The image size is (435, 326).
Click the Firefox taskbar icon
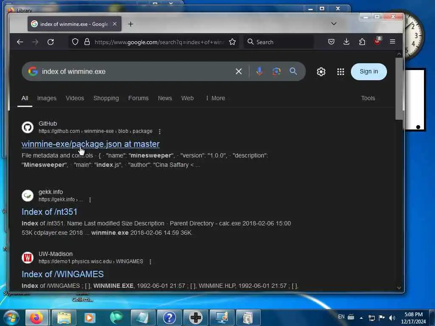(x=37, y=318)
